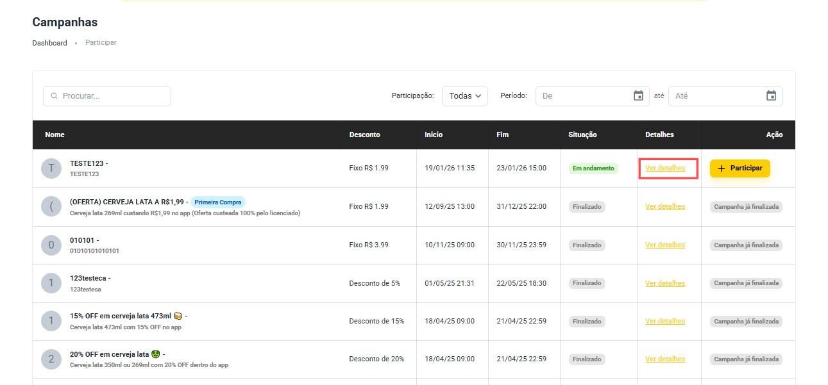828x385 pixels.
Task: Click start date 01/05/25 21:31
Action: [x=450, y=283]
